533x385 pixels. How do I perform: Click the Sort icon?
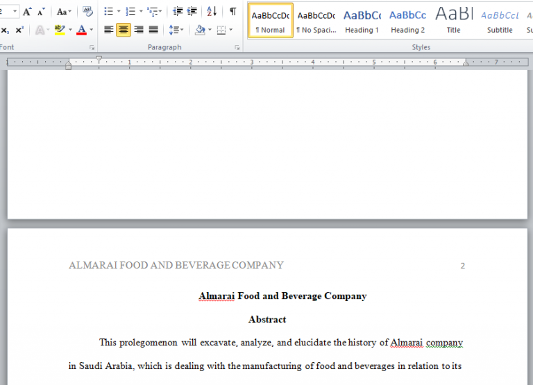(212, 12)
